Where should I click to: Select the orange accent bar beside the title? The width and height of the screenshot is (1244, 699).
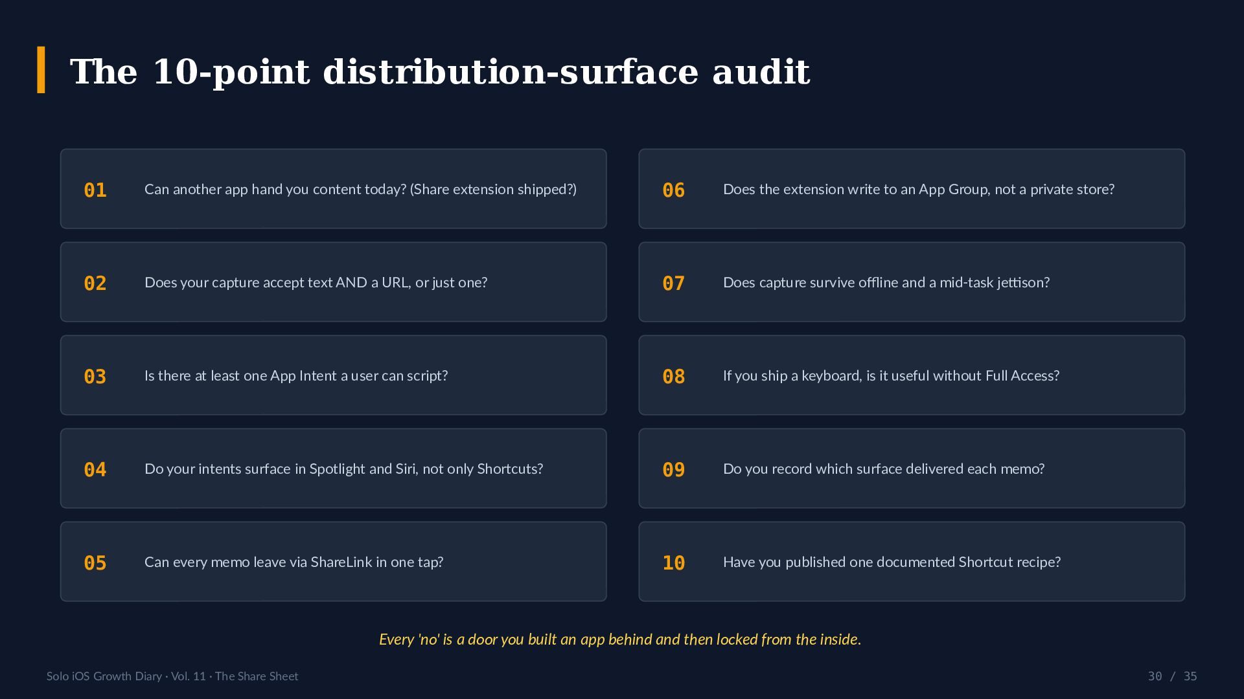coord(41,70)
